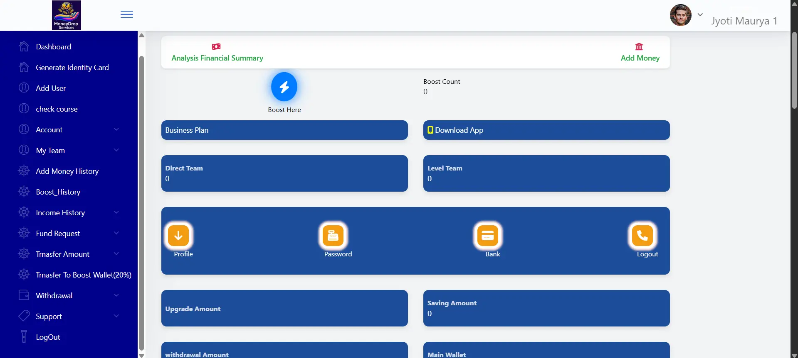
Task: Click the Fund Request icon
Action: (x=24, y=233)
